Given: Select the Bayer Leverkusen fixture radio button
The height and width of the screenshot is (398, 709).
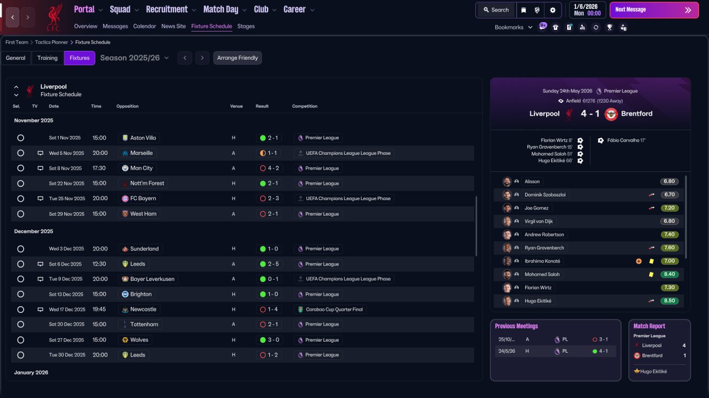Looking at the screenshot, I should click(x=20, y=279).
